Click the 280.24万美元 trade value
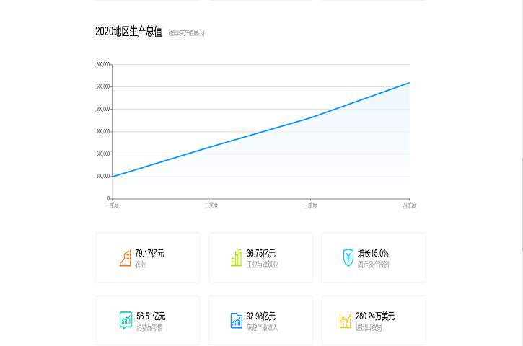 pos(375,316)
